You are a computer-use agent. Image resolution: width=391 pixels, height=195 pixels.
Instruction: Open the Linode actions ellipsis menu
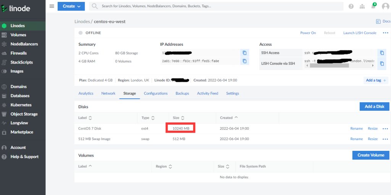[x=386, y=33]
